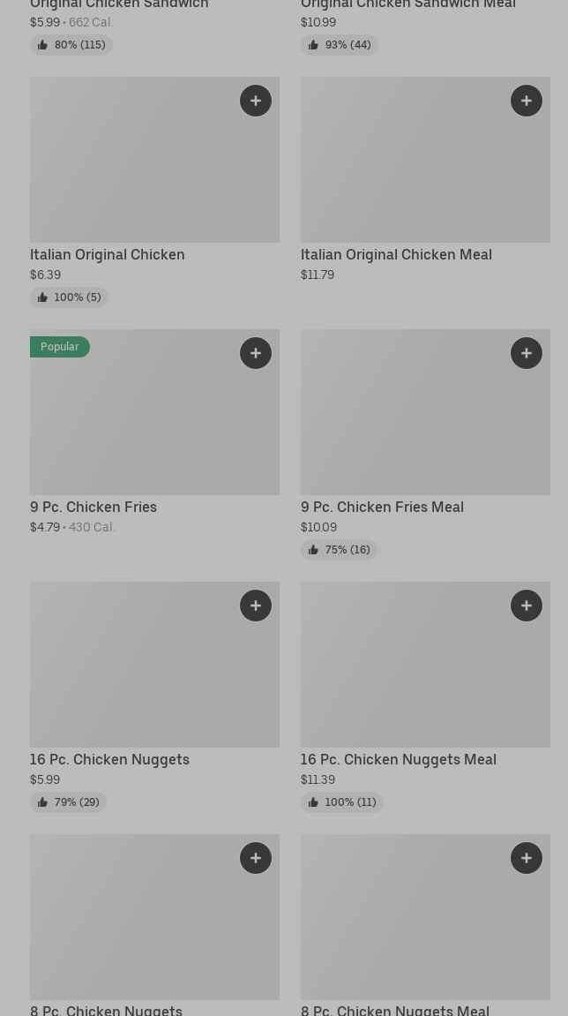Add Italian Original Chicken Meal to cart
The width and height of the screenshot is (568, 1016).
527,101
